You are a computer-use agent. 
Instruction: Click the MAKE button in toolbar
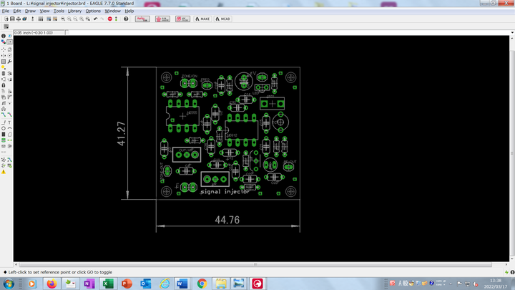[202, 19]
